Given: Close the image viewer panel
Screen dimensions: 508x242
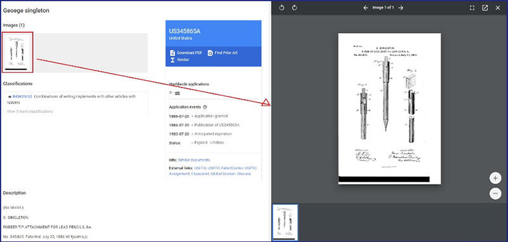Looking at the screenshot, I should [498, 8].
